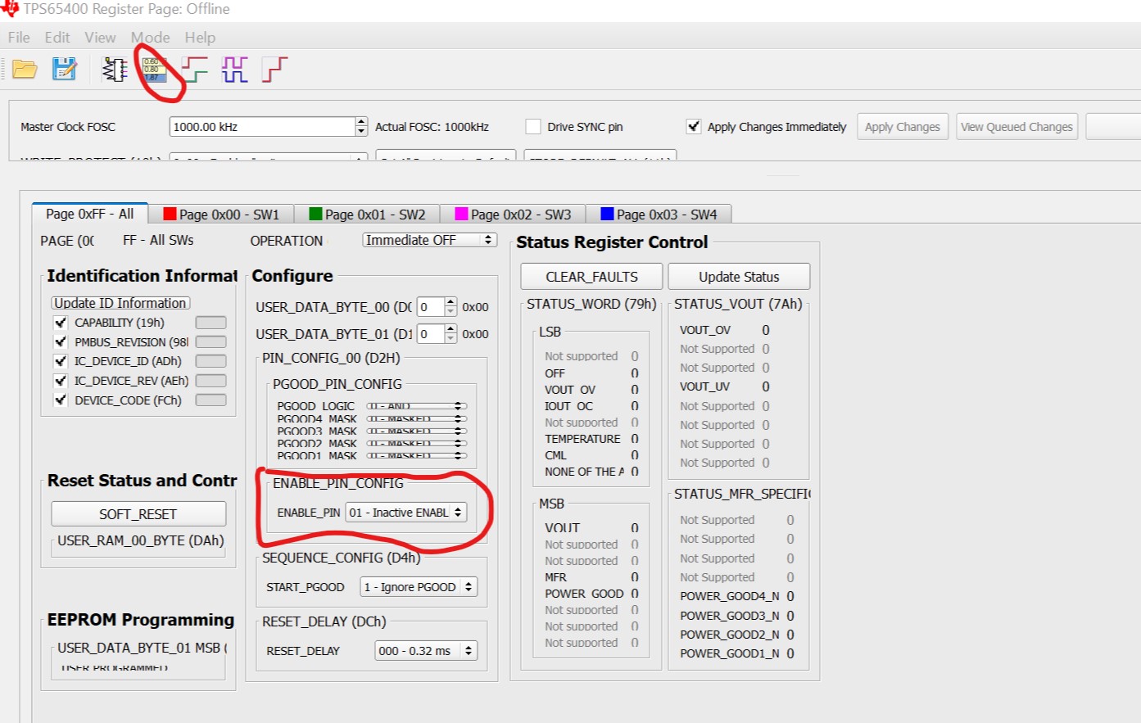
Task: Click the DEVICE_CODE (FCh) value box
Action: tap(211, 400)
